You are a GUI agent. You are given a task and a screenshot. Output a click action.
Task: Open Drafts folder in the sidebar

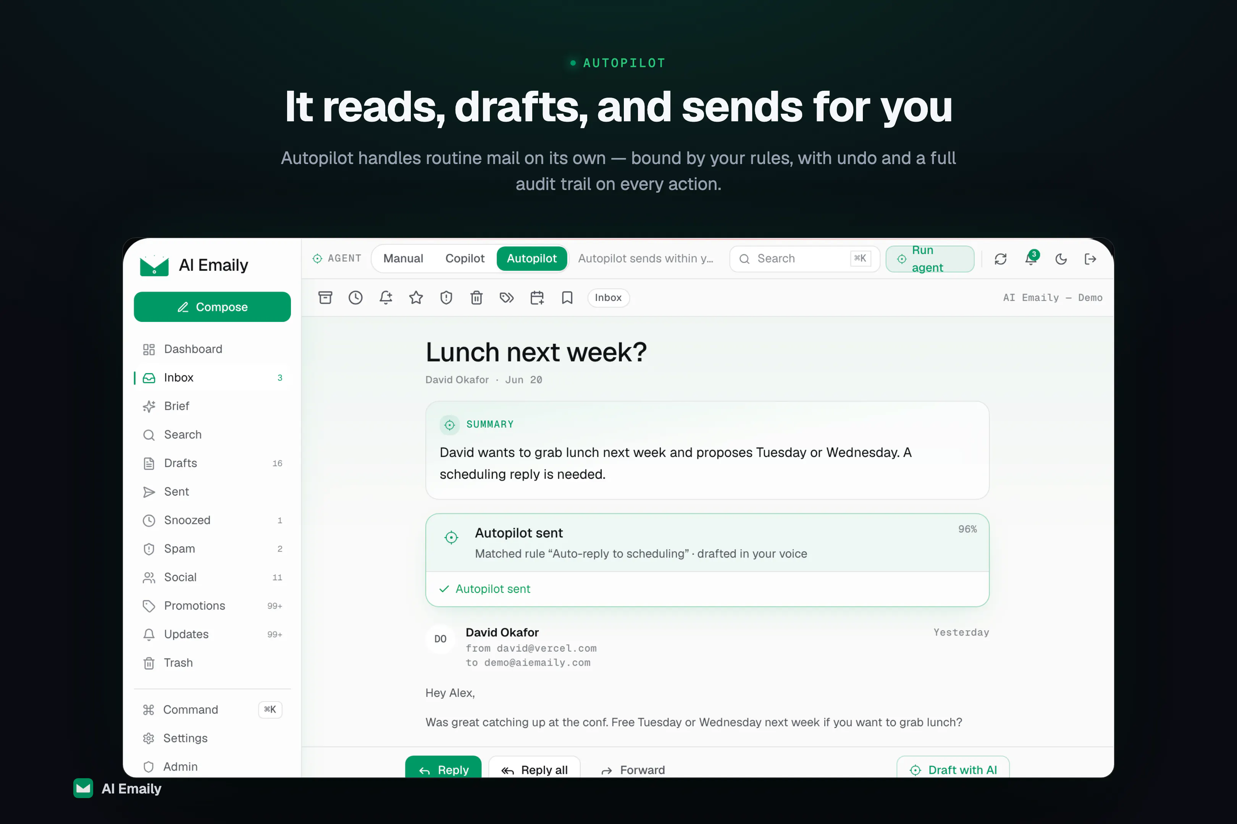(213, 463)
